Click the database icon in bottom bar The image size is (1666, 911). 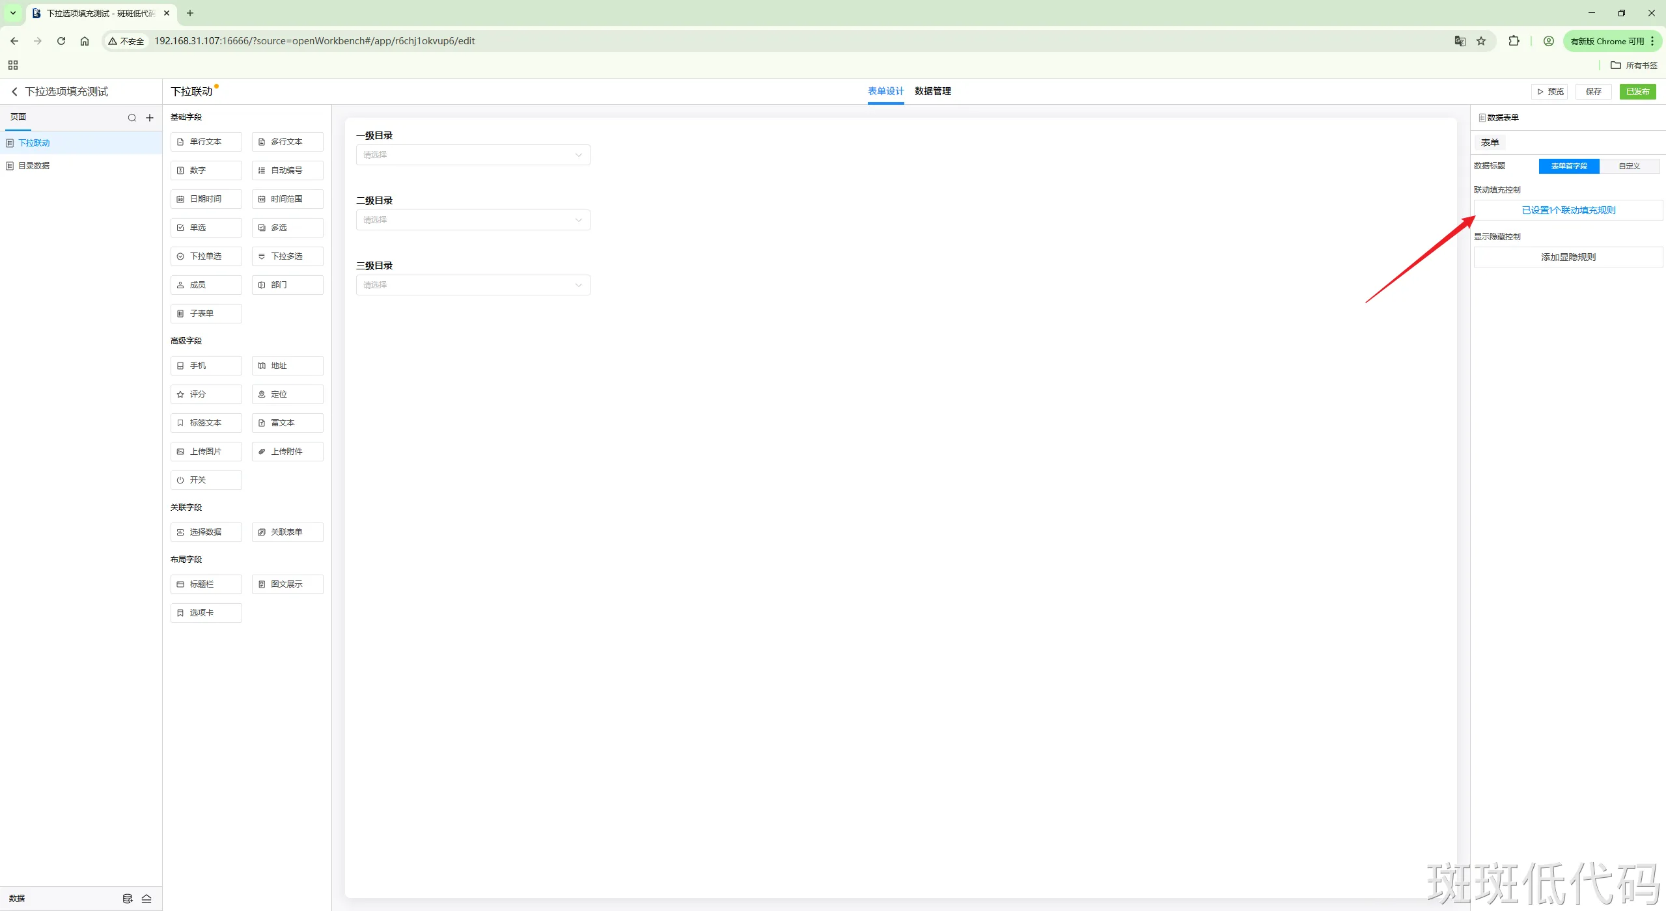coord(128,899)
